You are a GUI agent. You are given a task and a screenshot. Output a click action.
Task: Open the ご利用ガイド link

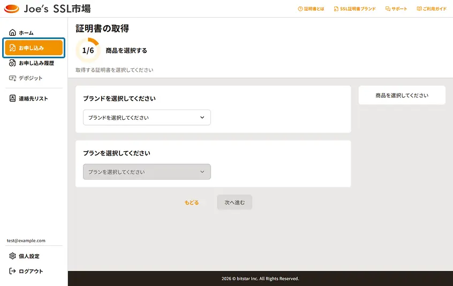pos(432,9)
